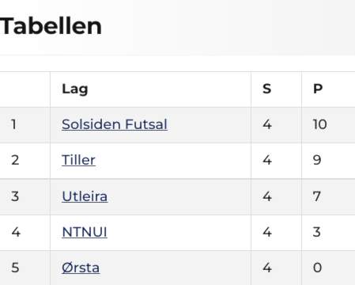Open the Tiller team link
355x285 pixels.
point(78,160)
